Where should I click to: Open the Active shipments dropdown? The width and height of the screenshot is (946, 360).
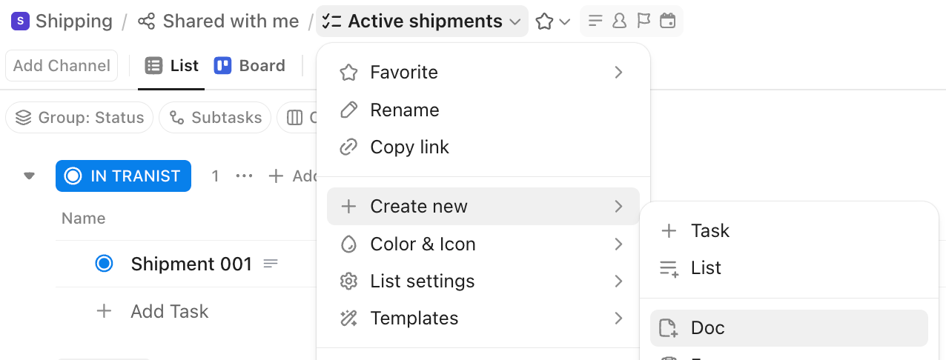pyautogui.click(x=422, y=21)
